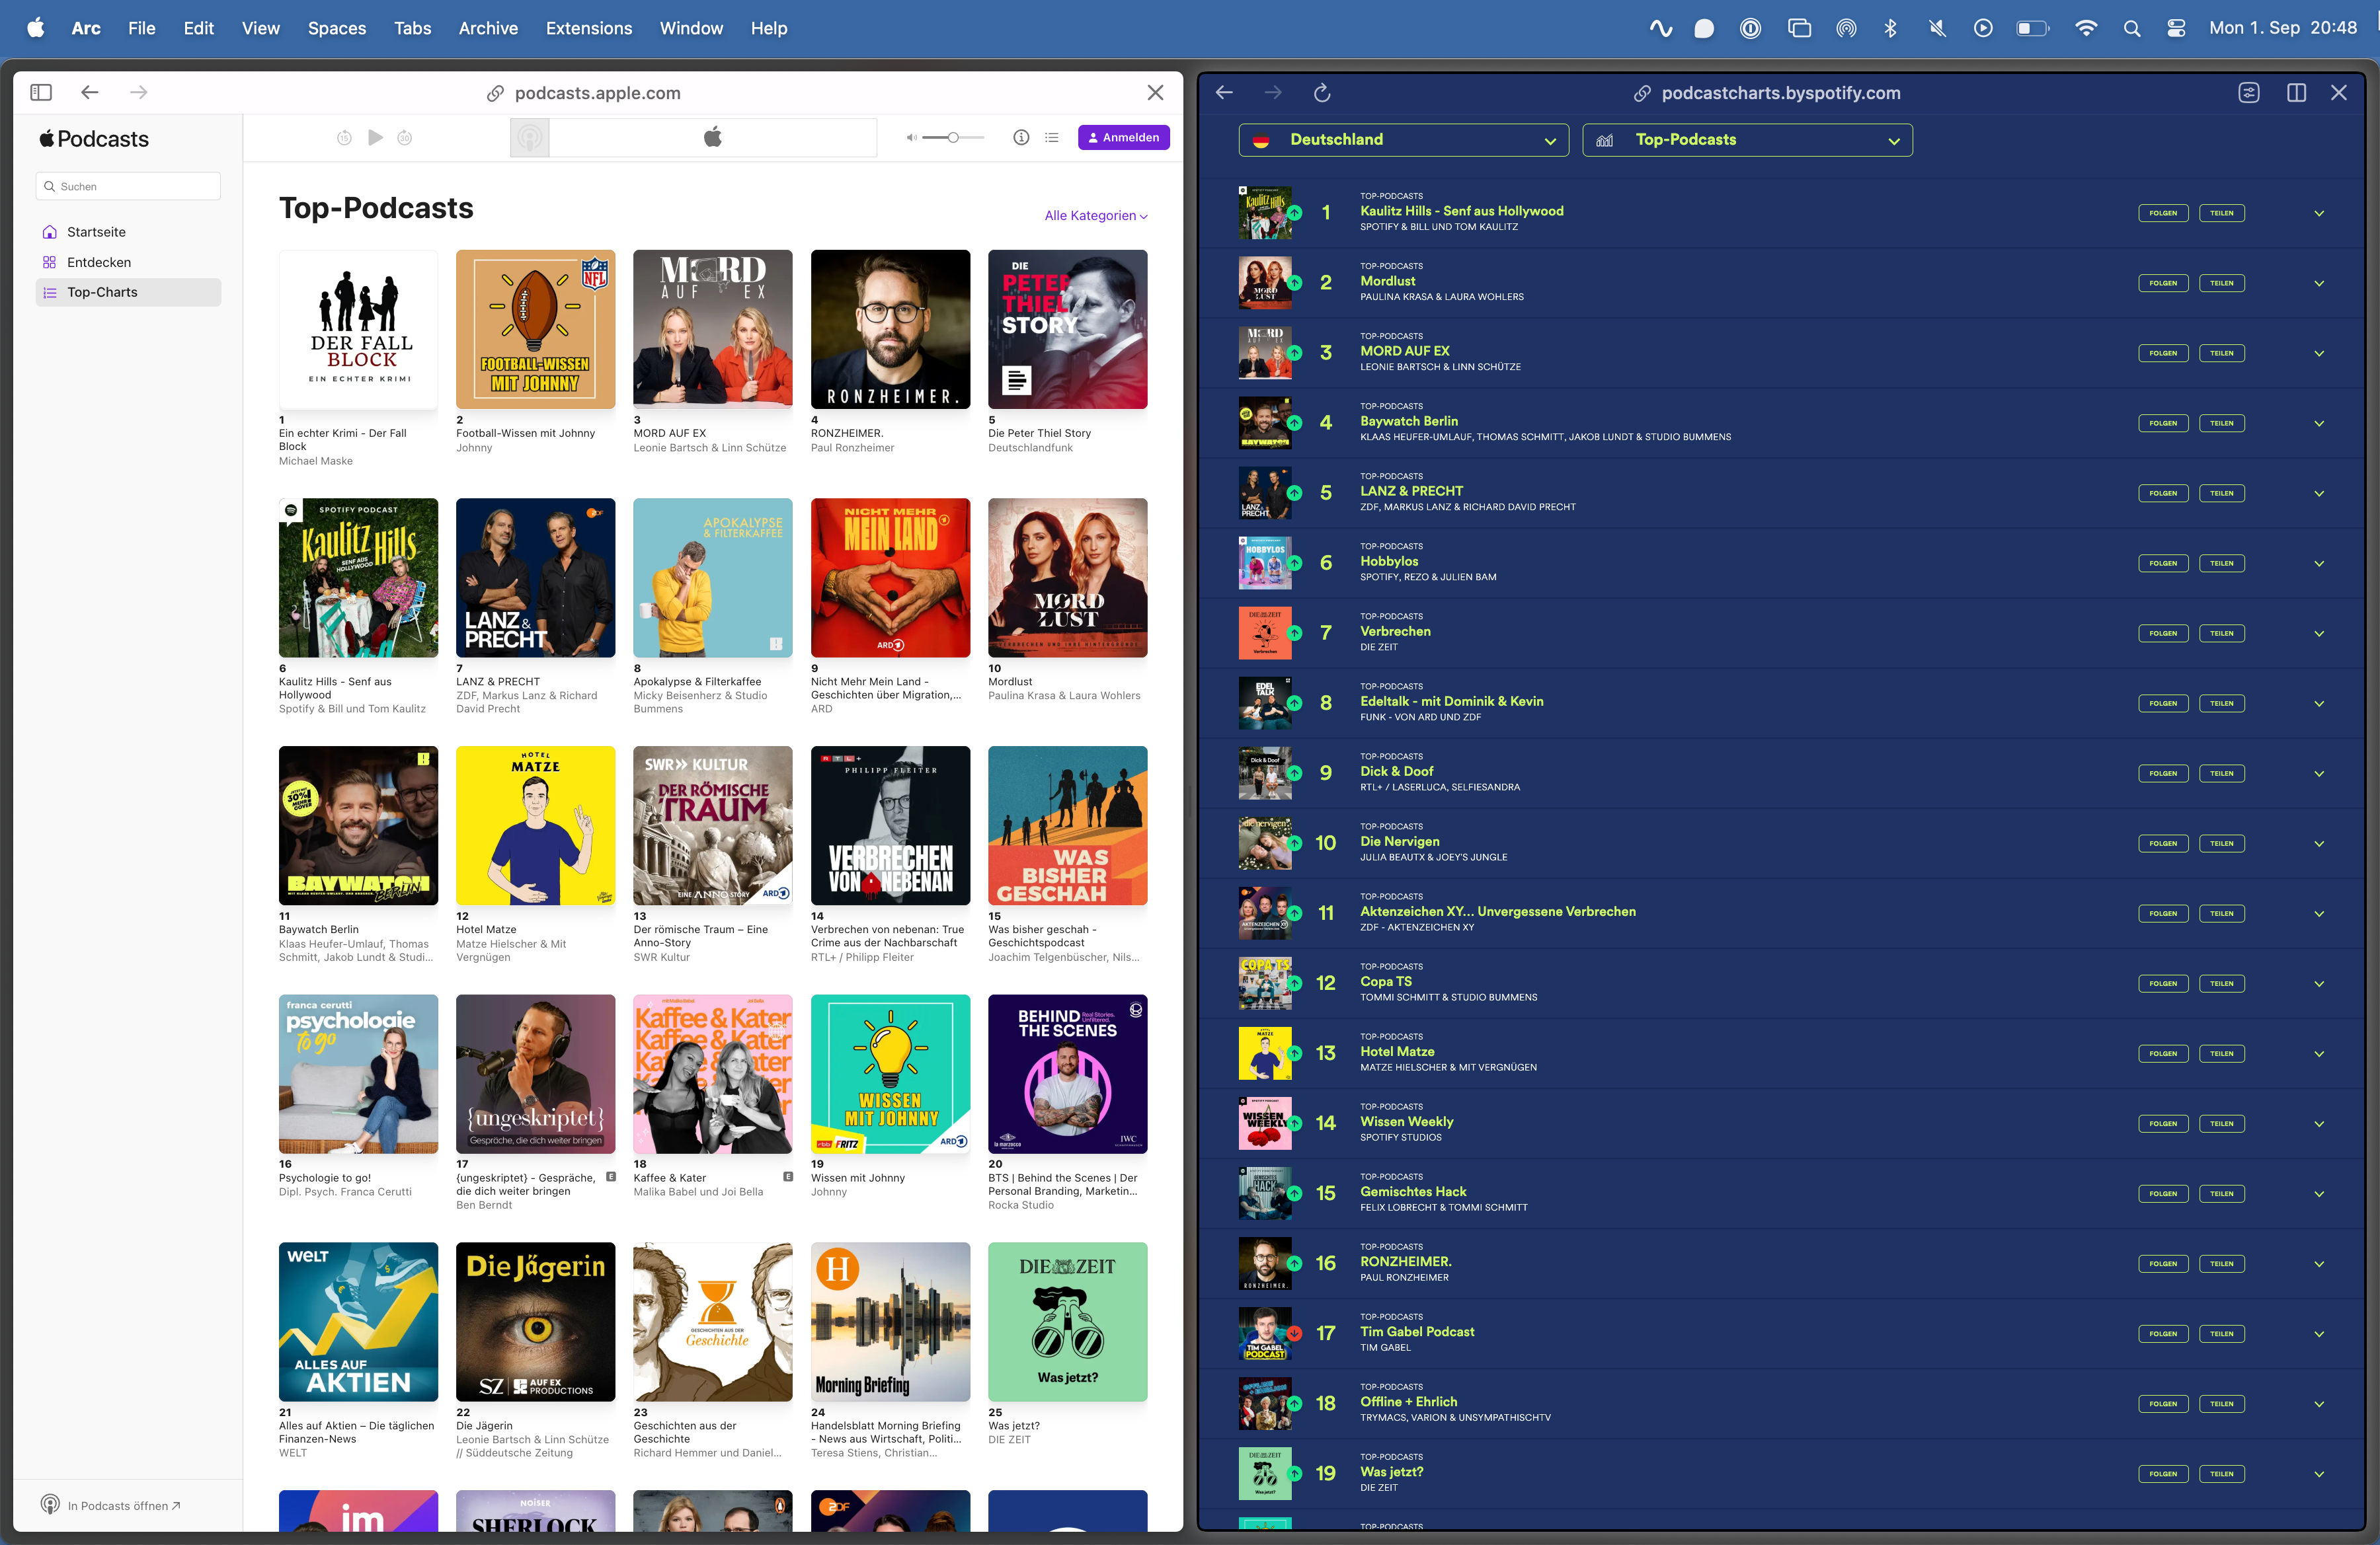Open site controls icon in Spotify window toolbar
This screenshot has width=2380, height=1545.
[x=2248, y=93]
